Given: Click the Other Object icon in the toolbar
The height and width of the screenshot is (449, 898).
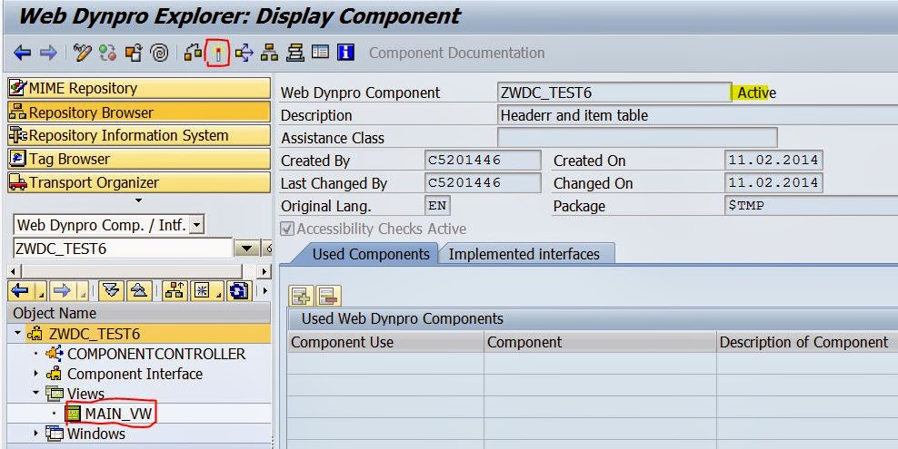Looking at the screenshot, I should click(134, 54).
